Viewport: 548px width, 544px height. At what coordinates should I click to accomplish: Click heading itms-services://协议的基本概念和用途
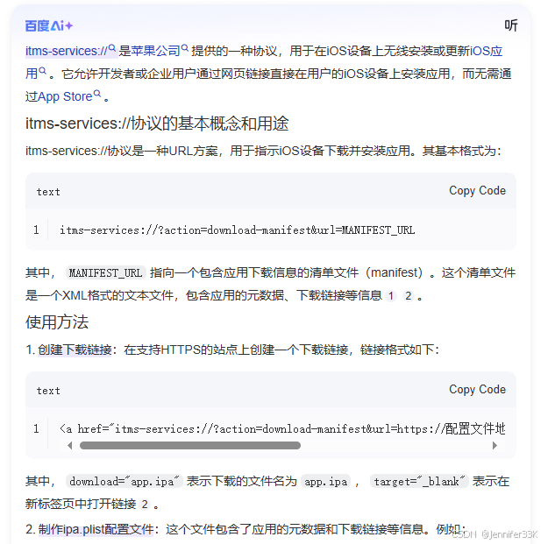pyautogui.click(x=157, y=124)
